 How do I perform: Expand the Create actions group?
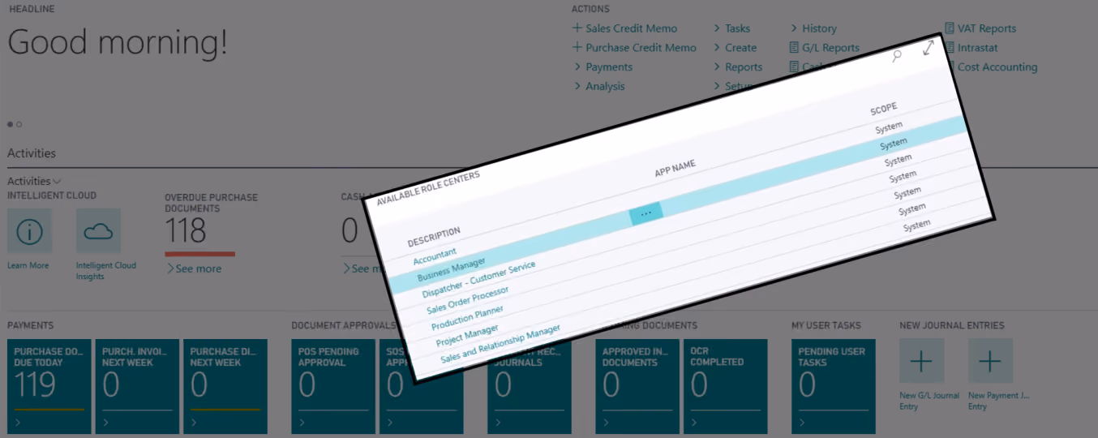pyautogui.click(x=735, y=48)
